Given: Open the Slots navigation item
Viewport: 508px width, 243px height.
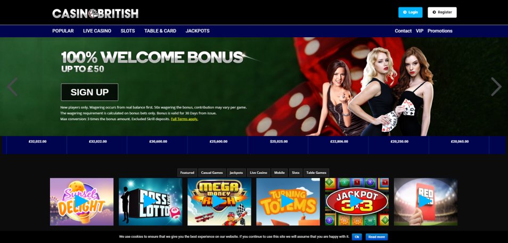Looking at the screenshot, I should [128, 31].
